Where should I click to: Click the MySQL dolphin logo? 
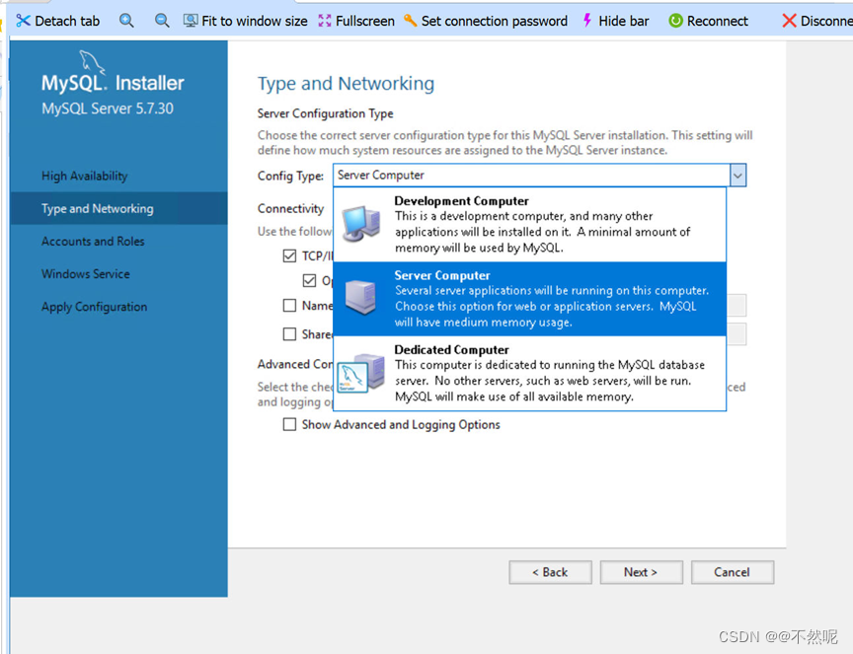click(x=92, y=62)
